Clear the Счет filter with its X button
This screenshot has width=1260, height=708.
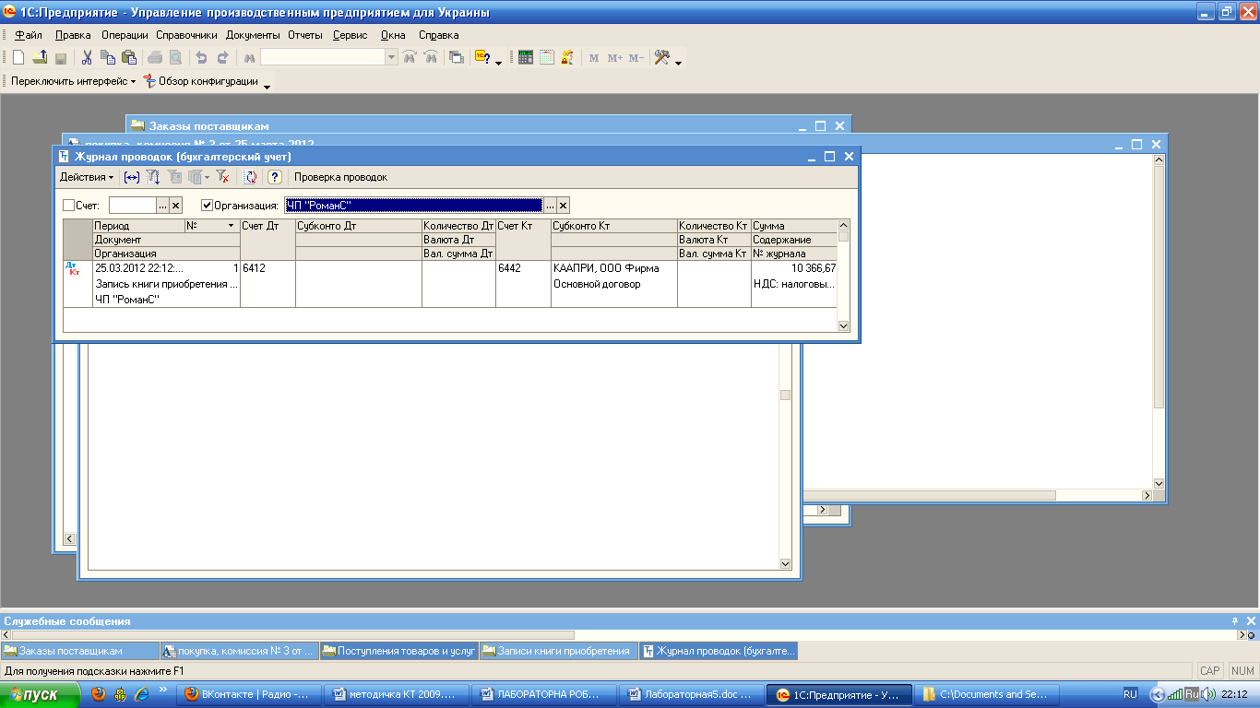coord(176,206)
